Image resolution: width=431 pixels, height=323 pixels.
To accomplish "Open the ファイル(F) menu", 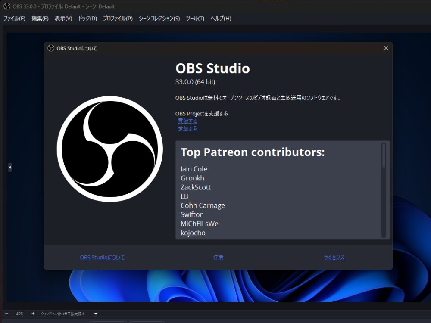I will click(x=14, y=19).
